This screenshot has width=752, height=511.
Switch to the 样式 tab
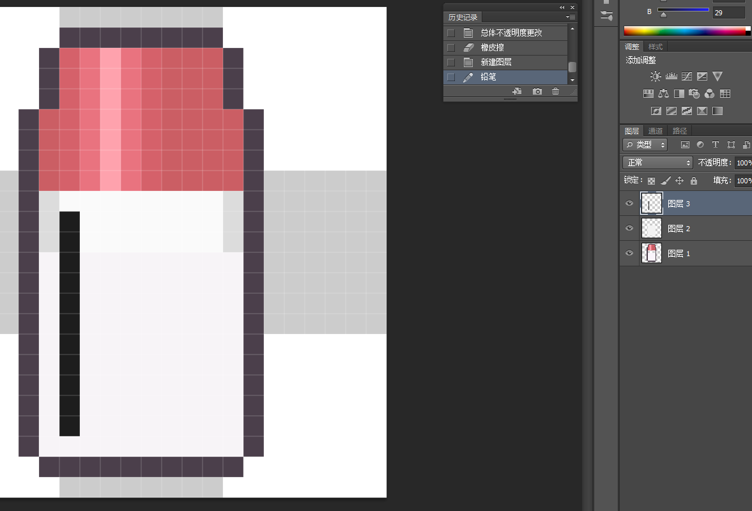[x=655, y=47]
